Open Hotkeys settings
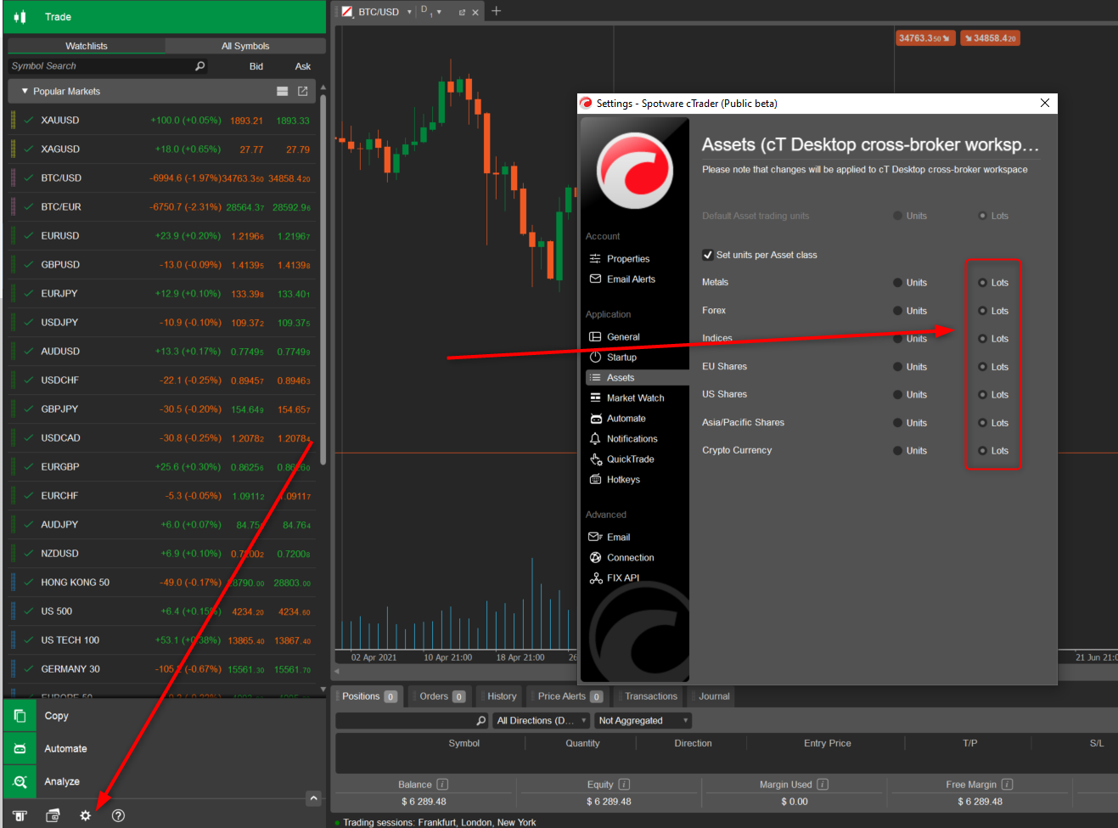The height and width of the screenshot is (828, 1118). 623,480
